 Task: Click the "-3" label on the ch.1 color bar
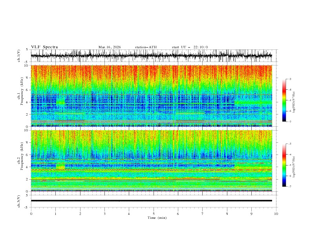point(289,79)
